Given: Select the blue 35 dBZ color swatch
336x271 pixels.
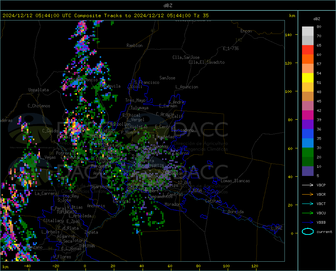Looking at the screenshot, I should coord(308,134).
